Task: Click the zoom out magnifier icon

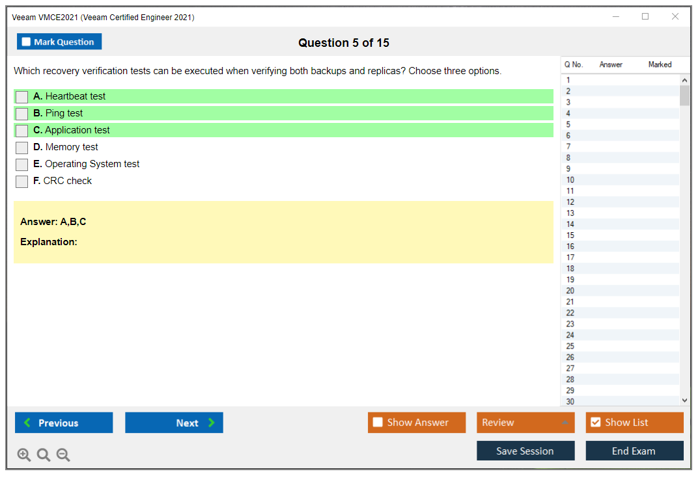Action: coord(63,455)
